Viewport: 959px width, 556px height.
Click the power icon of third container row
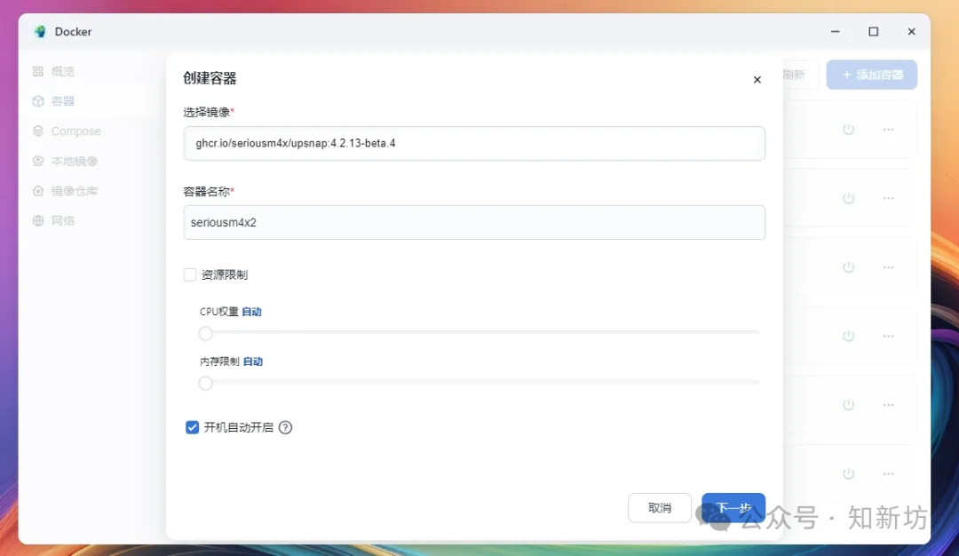click(848, 267)
